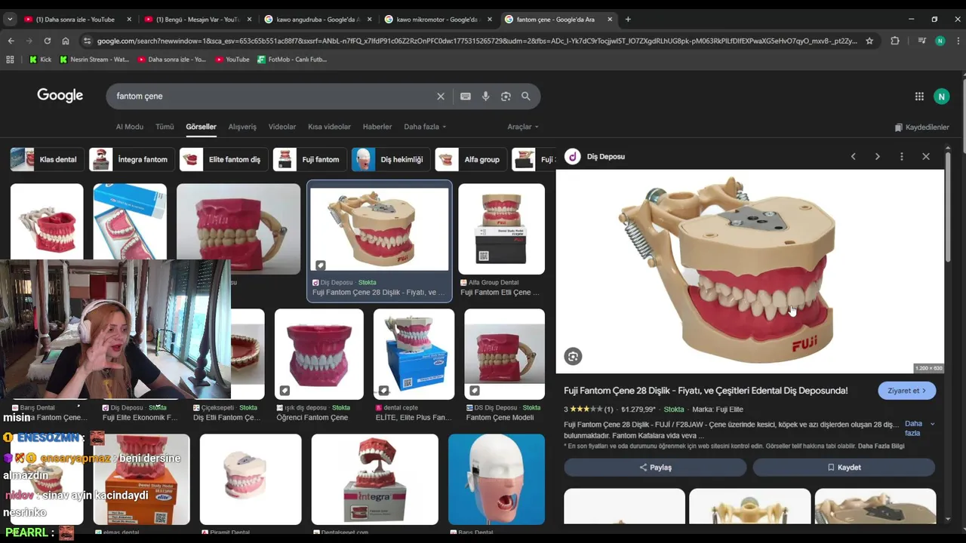Open the Diş Deposu source link
This screenshot has width=966, height=543.
click(x=605, y=157)
